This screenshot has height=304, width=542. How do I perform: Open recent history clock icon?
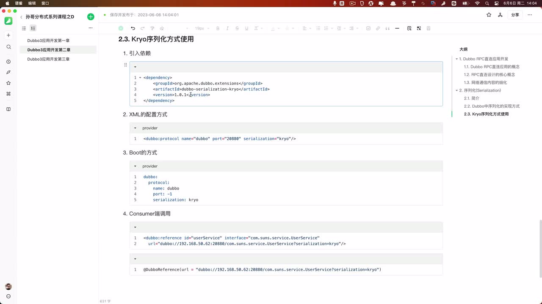(x=8, y=62)
